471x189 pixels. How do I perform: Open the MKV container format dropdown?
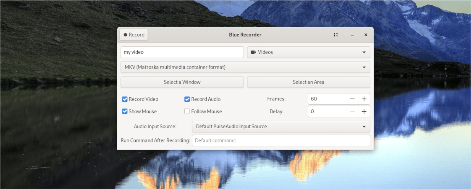coord(246,67)
